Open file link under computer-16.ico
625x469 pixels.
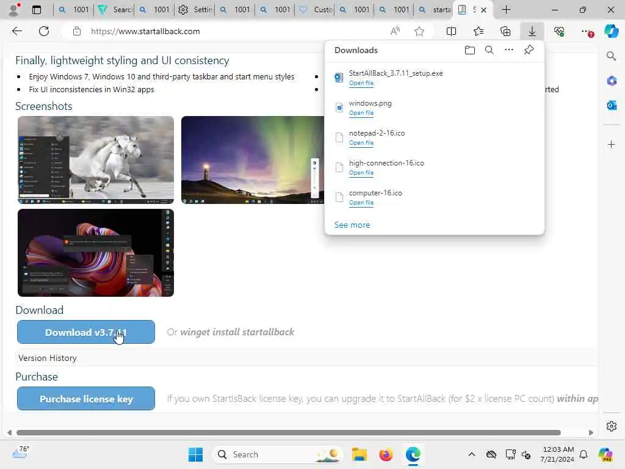pos(361,203)
